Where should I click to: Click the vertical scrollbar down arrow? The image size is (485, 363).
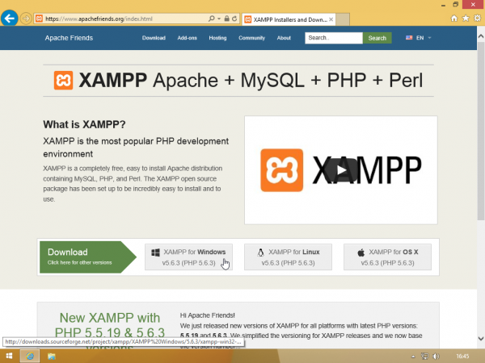click(481, 339)
